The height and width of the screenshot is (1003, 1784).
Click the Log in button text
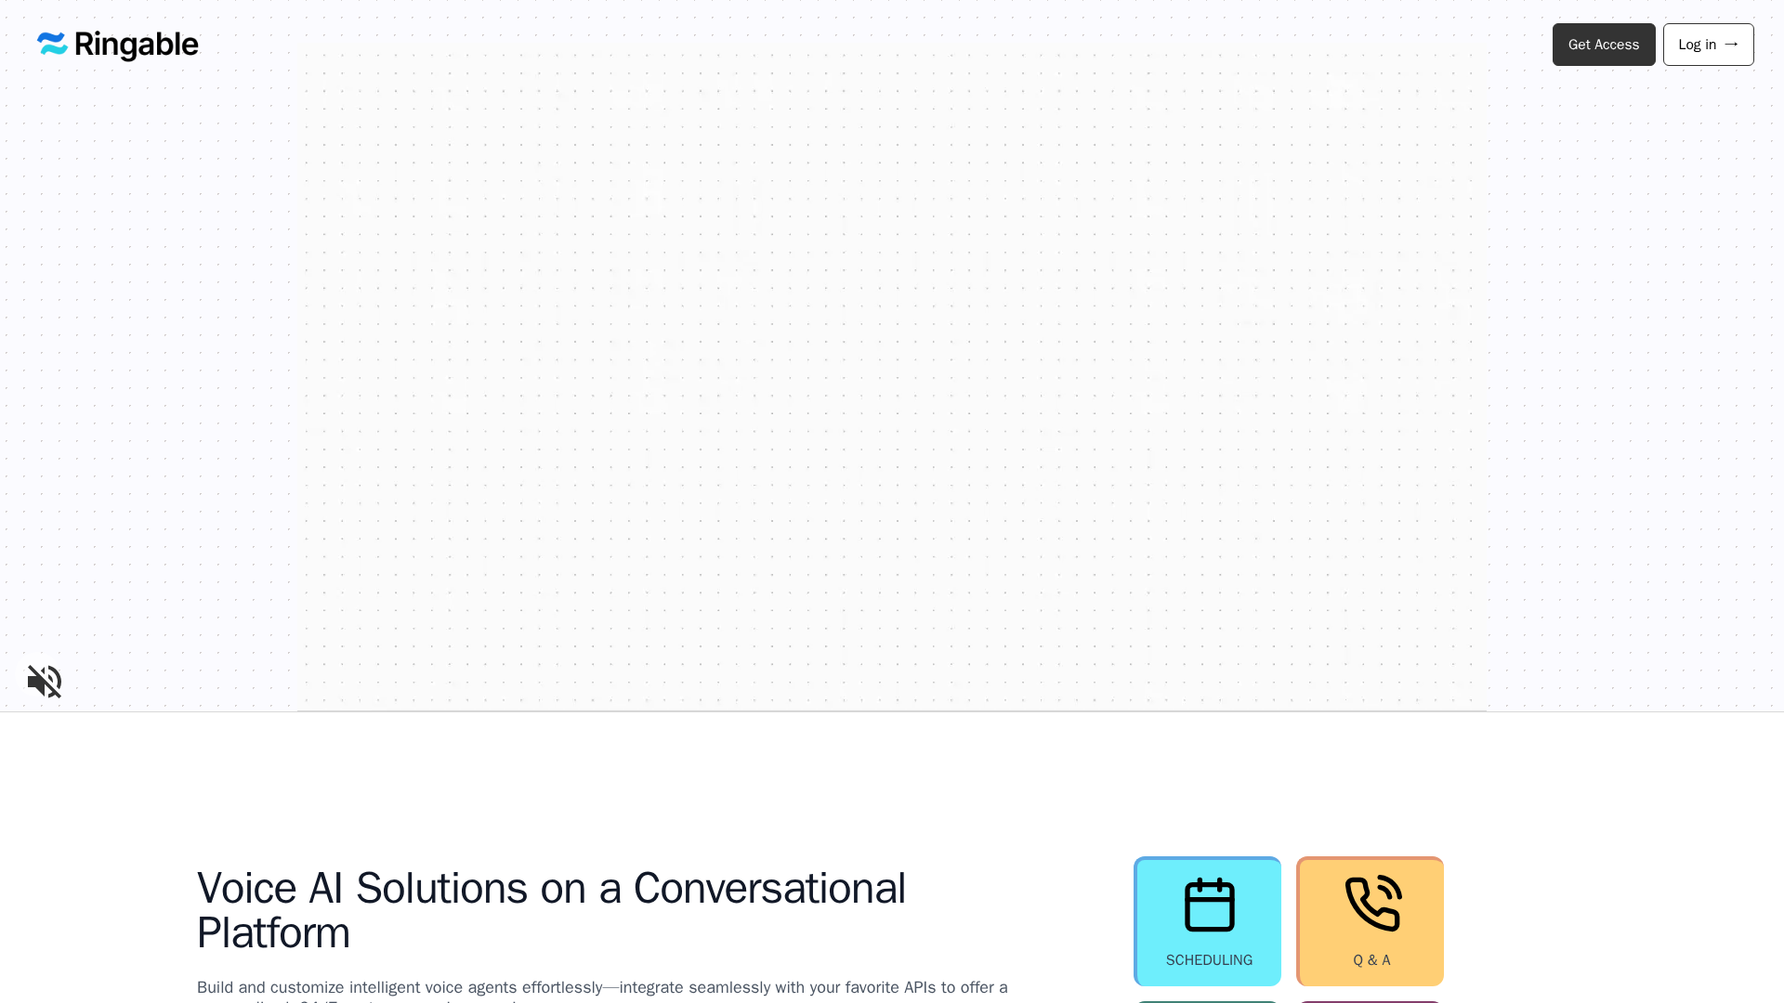coord(1697,45)
